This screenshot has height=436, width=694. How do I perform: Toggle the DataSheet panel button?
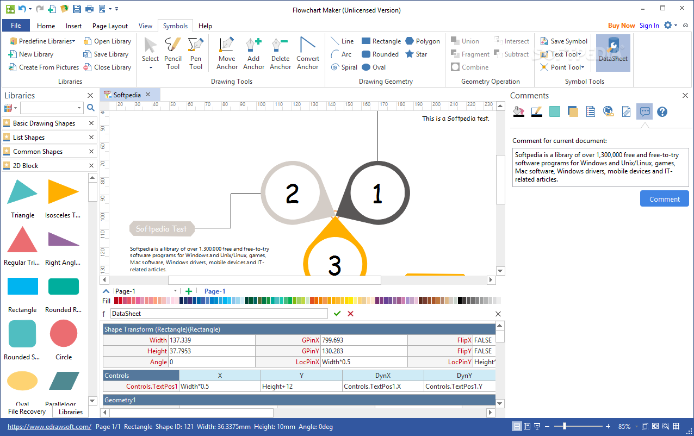(613, 53)
